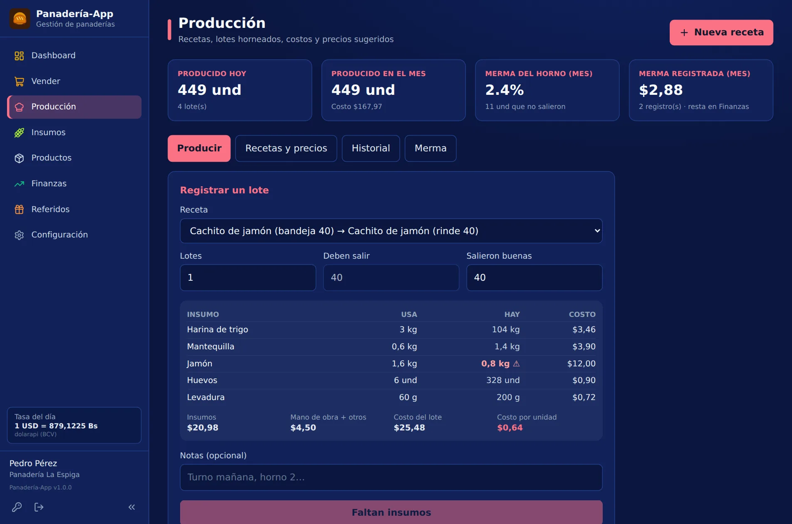This screenshot has height=524, width=792.
Task: Click the COSTO column header
Action: [x=582, y=315]
